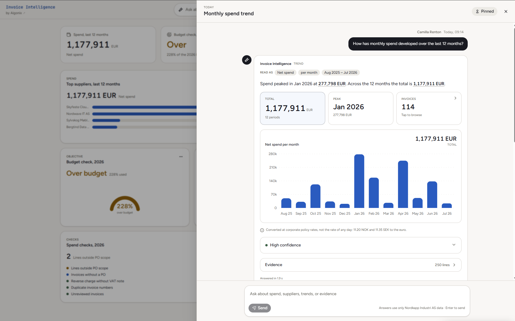Click the Tap to browse text
Screen dimensions: 515x321
point(411,115)
